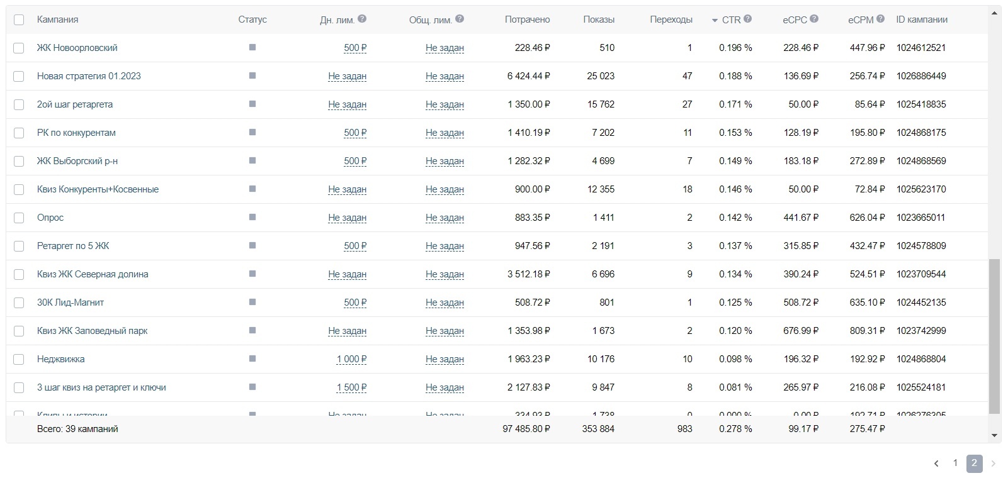Click status icon of Опрос campaign
The width and height of the screenshot is (1008, 483).
tap(252, 217)
